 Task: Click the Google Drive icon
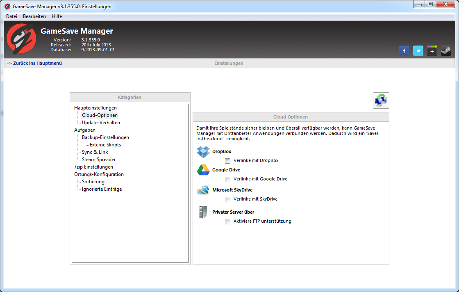tap(203, 170)
